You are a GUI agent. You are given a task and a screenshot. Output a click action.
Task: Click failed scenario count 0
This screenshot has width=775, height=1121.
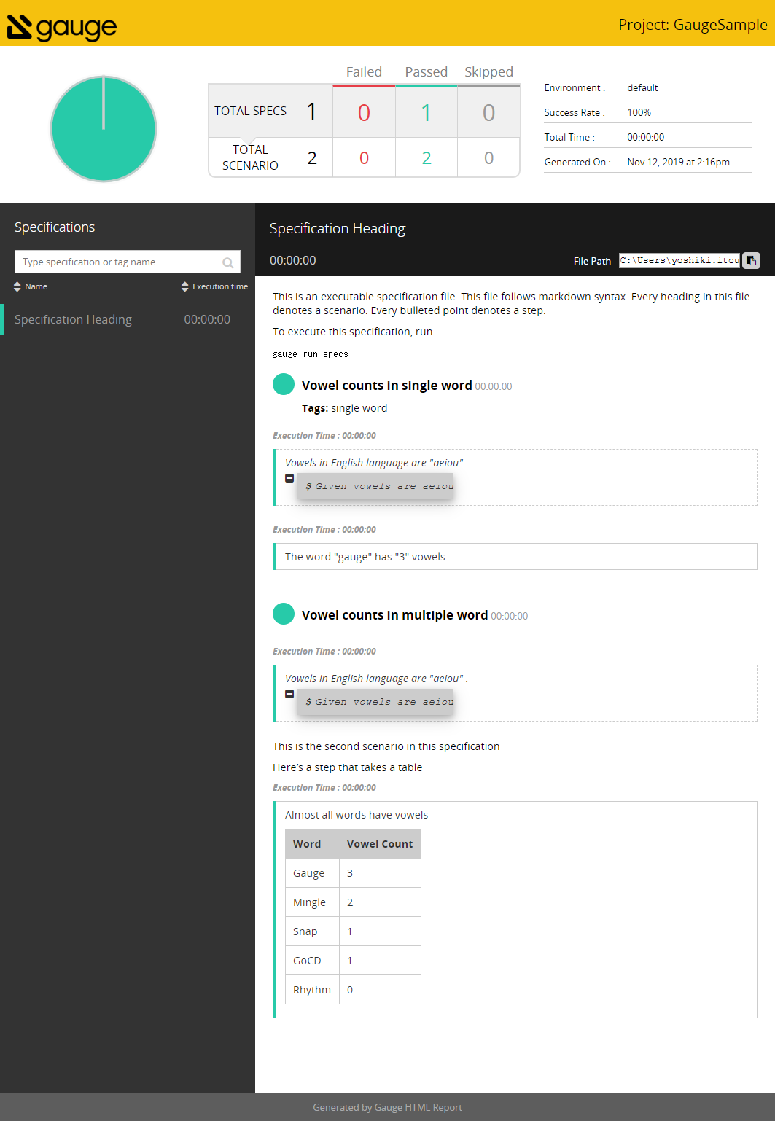tap(364, 157)
